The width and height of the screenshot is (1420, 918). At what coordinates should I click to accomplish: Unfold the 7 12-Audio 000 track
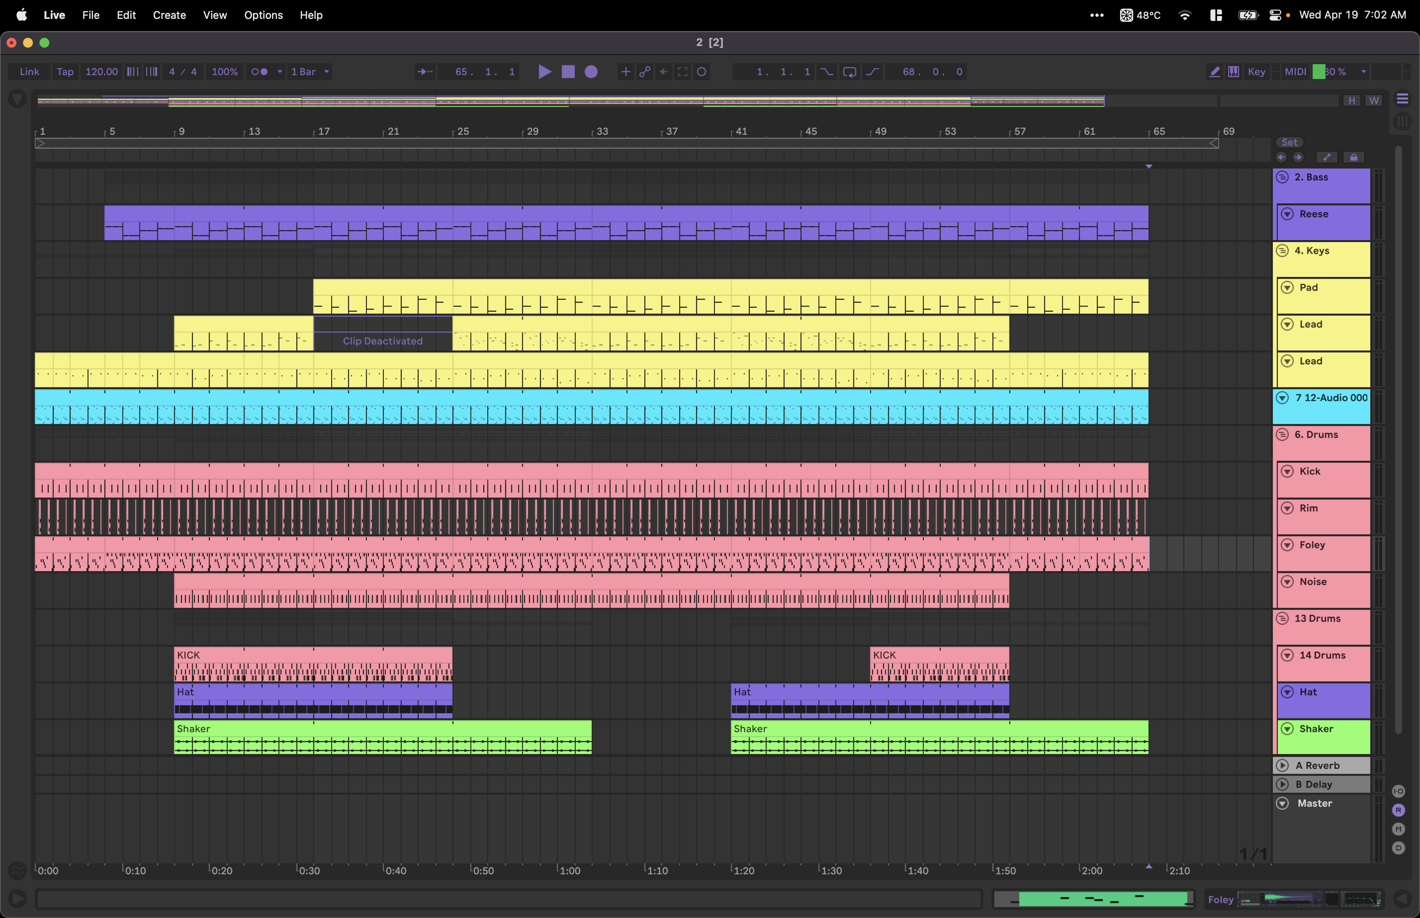coord(1282,398)
